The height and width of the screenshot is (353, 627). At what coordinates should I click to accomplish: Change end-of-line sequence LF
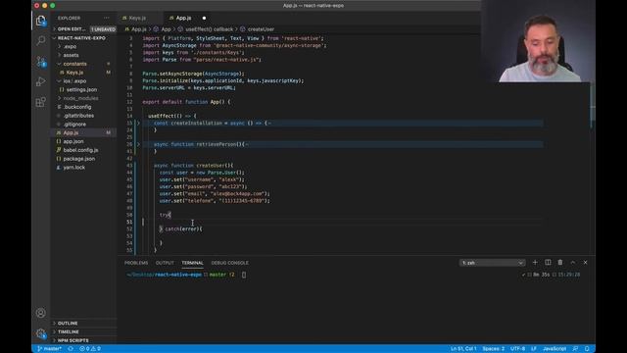(534, 349)
